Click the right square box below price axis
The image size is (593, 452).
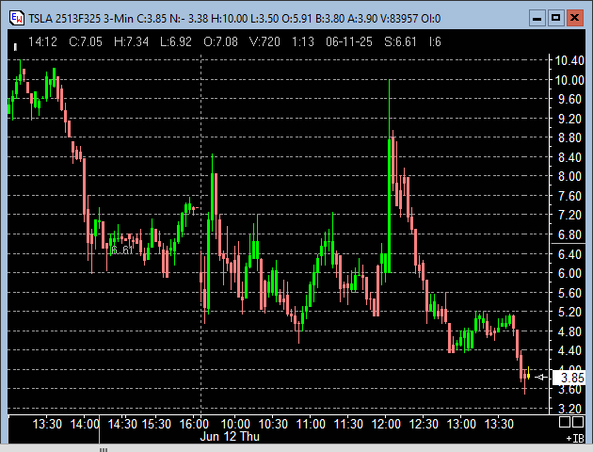578,422
